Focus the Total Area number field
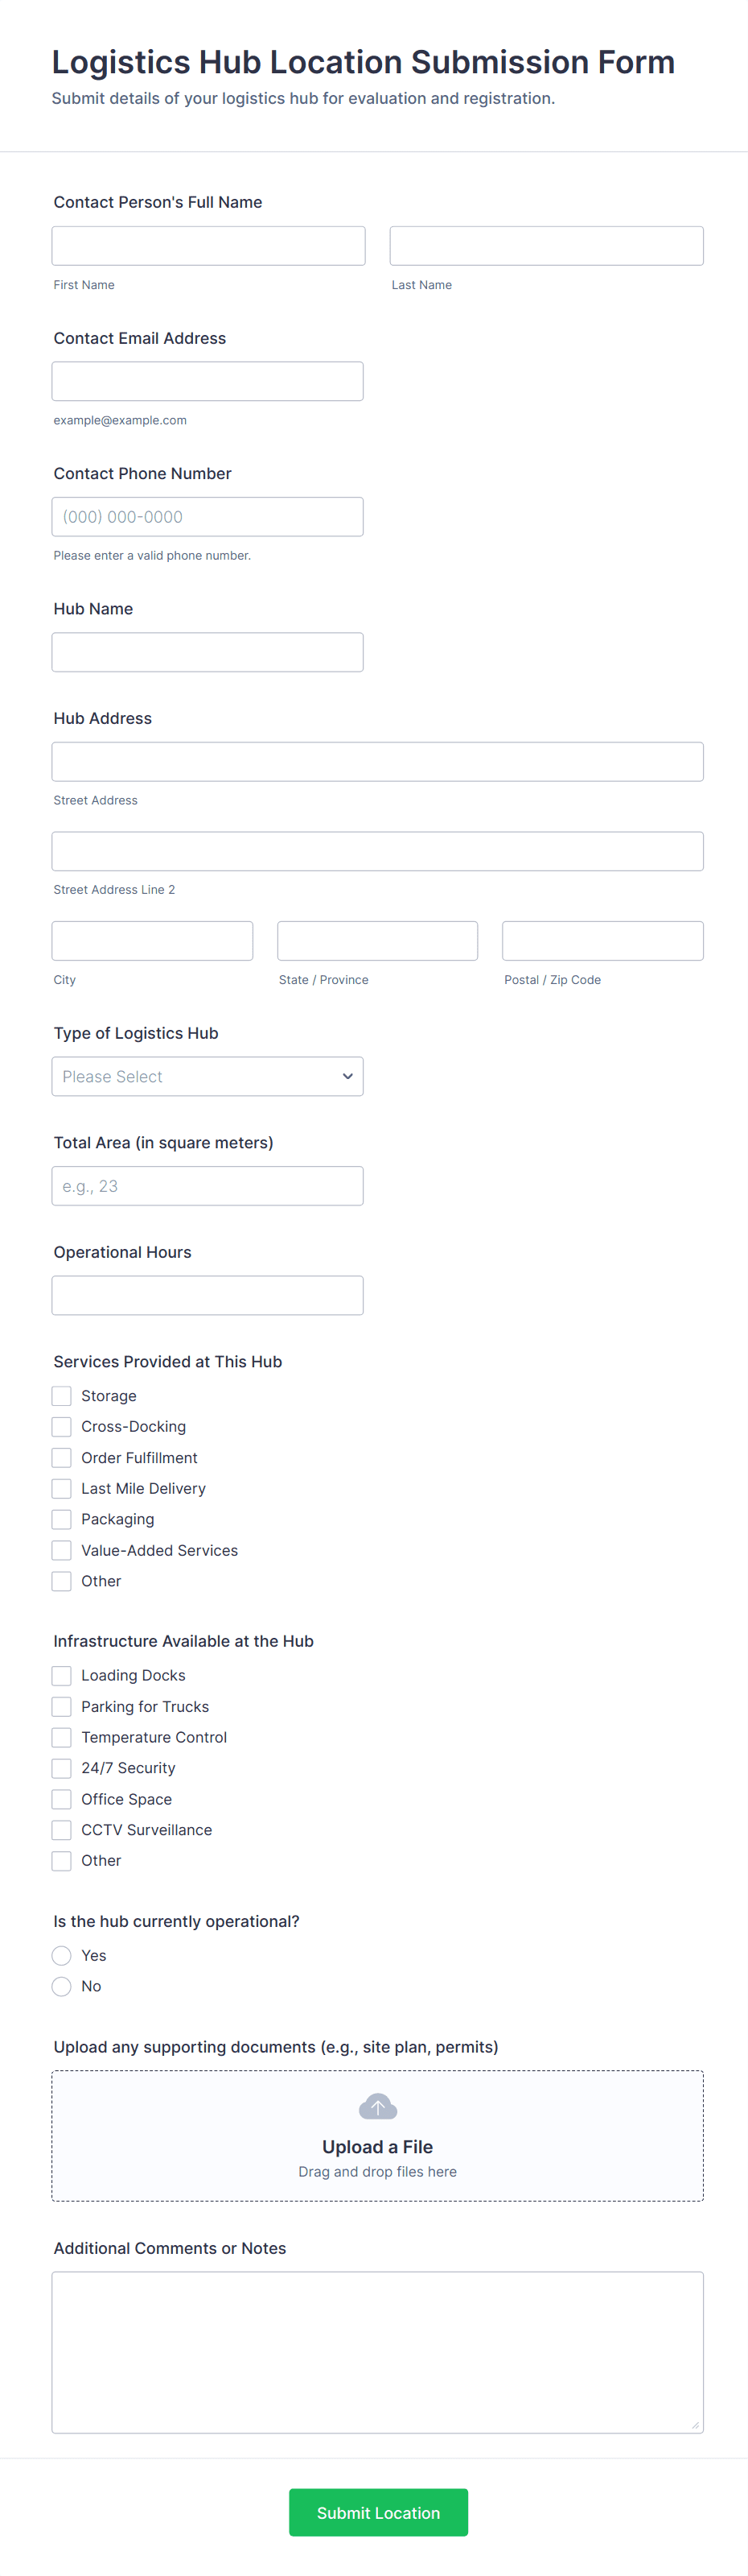The width and height of the screenshot is (748, 2576). pyautogui.click(x=208, y=1186)
